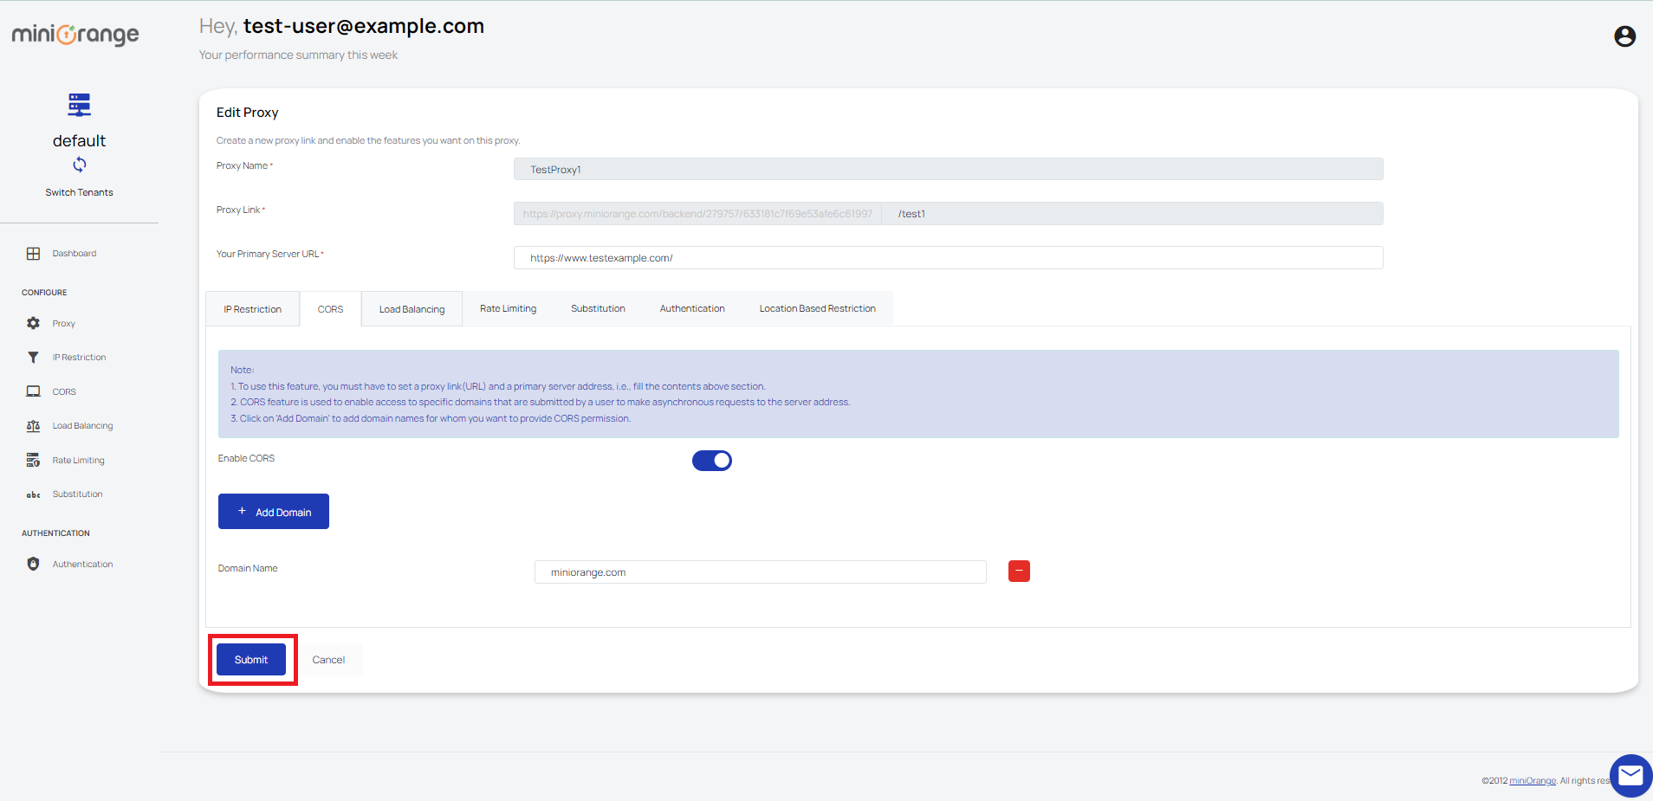
Task: Open the Location Based Restriction tab
Action: (817, 308)
